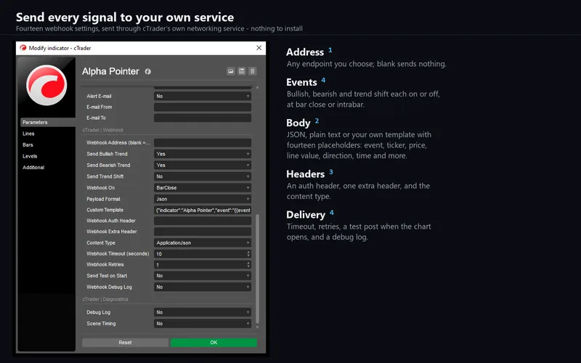Open the Send Trend Shift dropdown
The height and width of the screenshot is (363, 581).
(x=203, y=176)
